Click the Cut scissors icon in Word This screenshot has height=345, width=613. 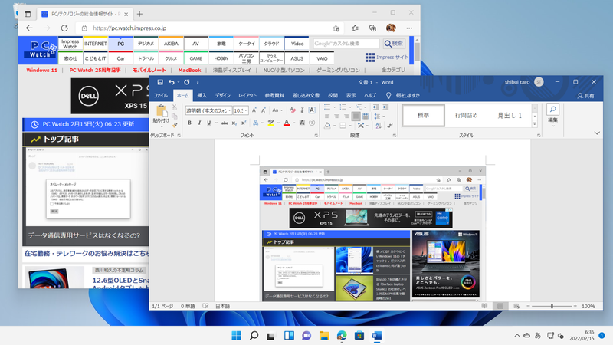coord(175,107)
